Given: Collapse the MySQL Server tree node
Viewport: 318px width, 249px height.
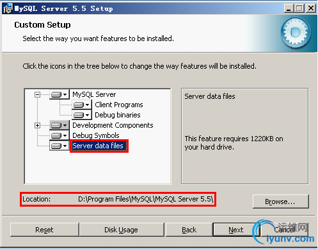Looking at the screenshot, I should 37,94.
